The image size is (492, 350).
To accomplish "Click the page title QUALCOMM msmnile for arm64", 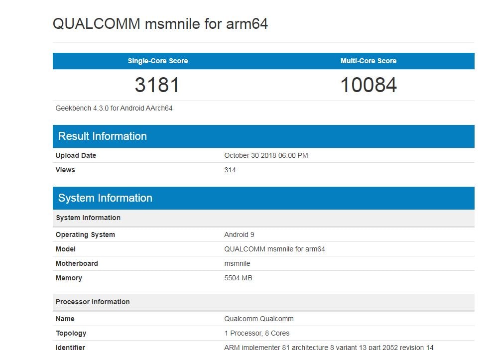I will pyautogui.click(x=160, y=24).
